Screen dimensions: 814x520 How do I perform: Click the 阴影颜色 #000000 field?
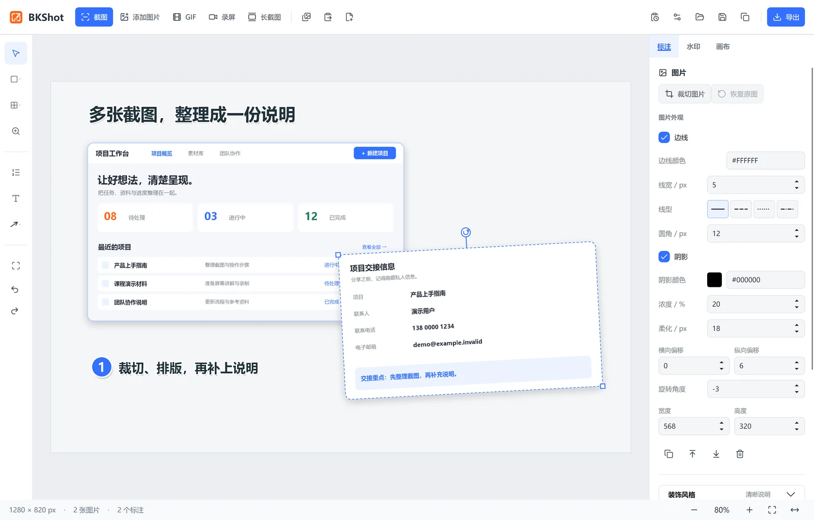765,280
